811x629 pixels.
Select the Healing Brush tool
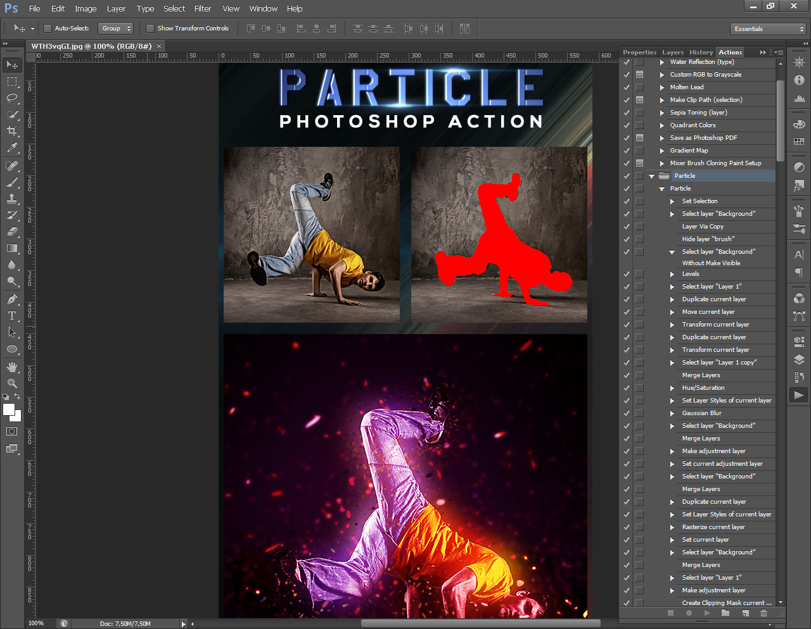click(12, 166)
